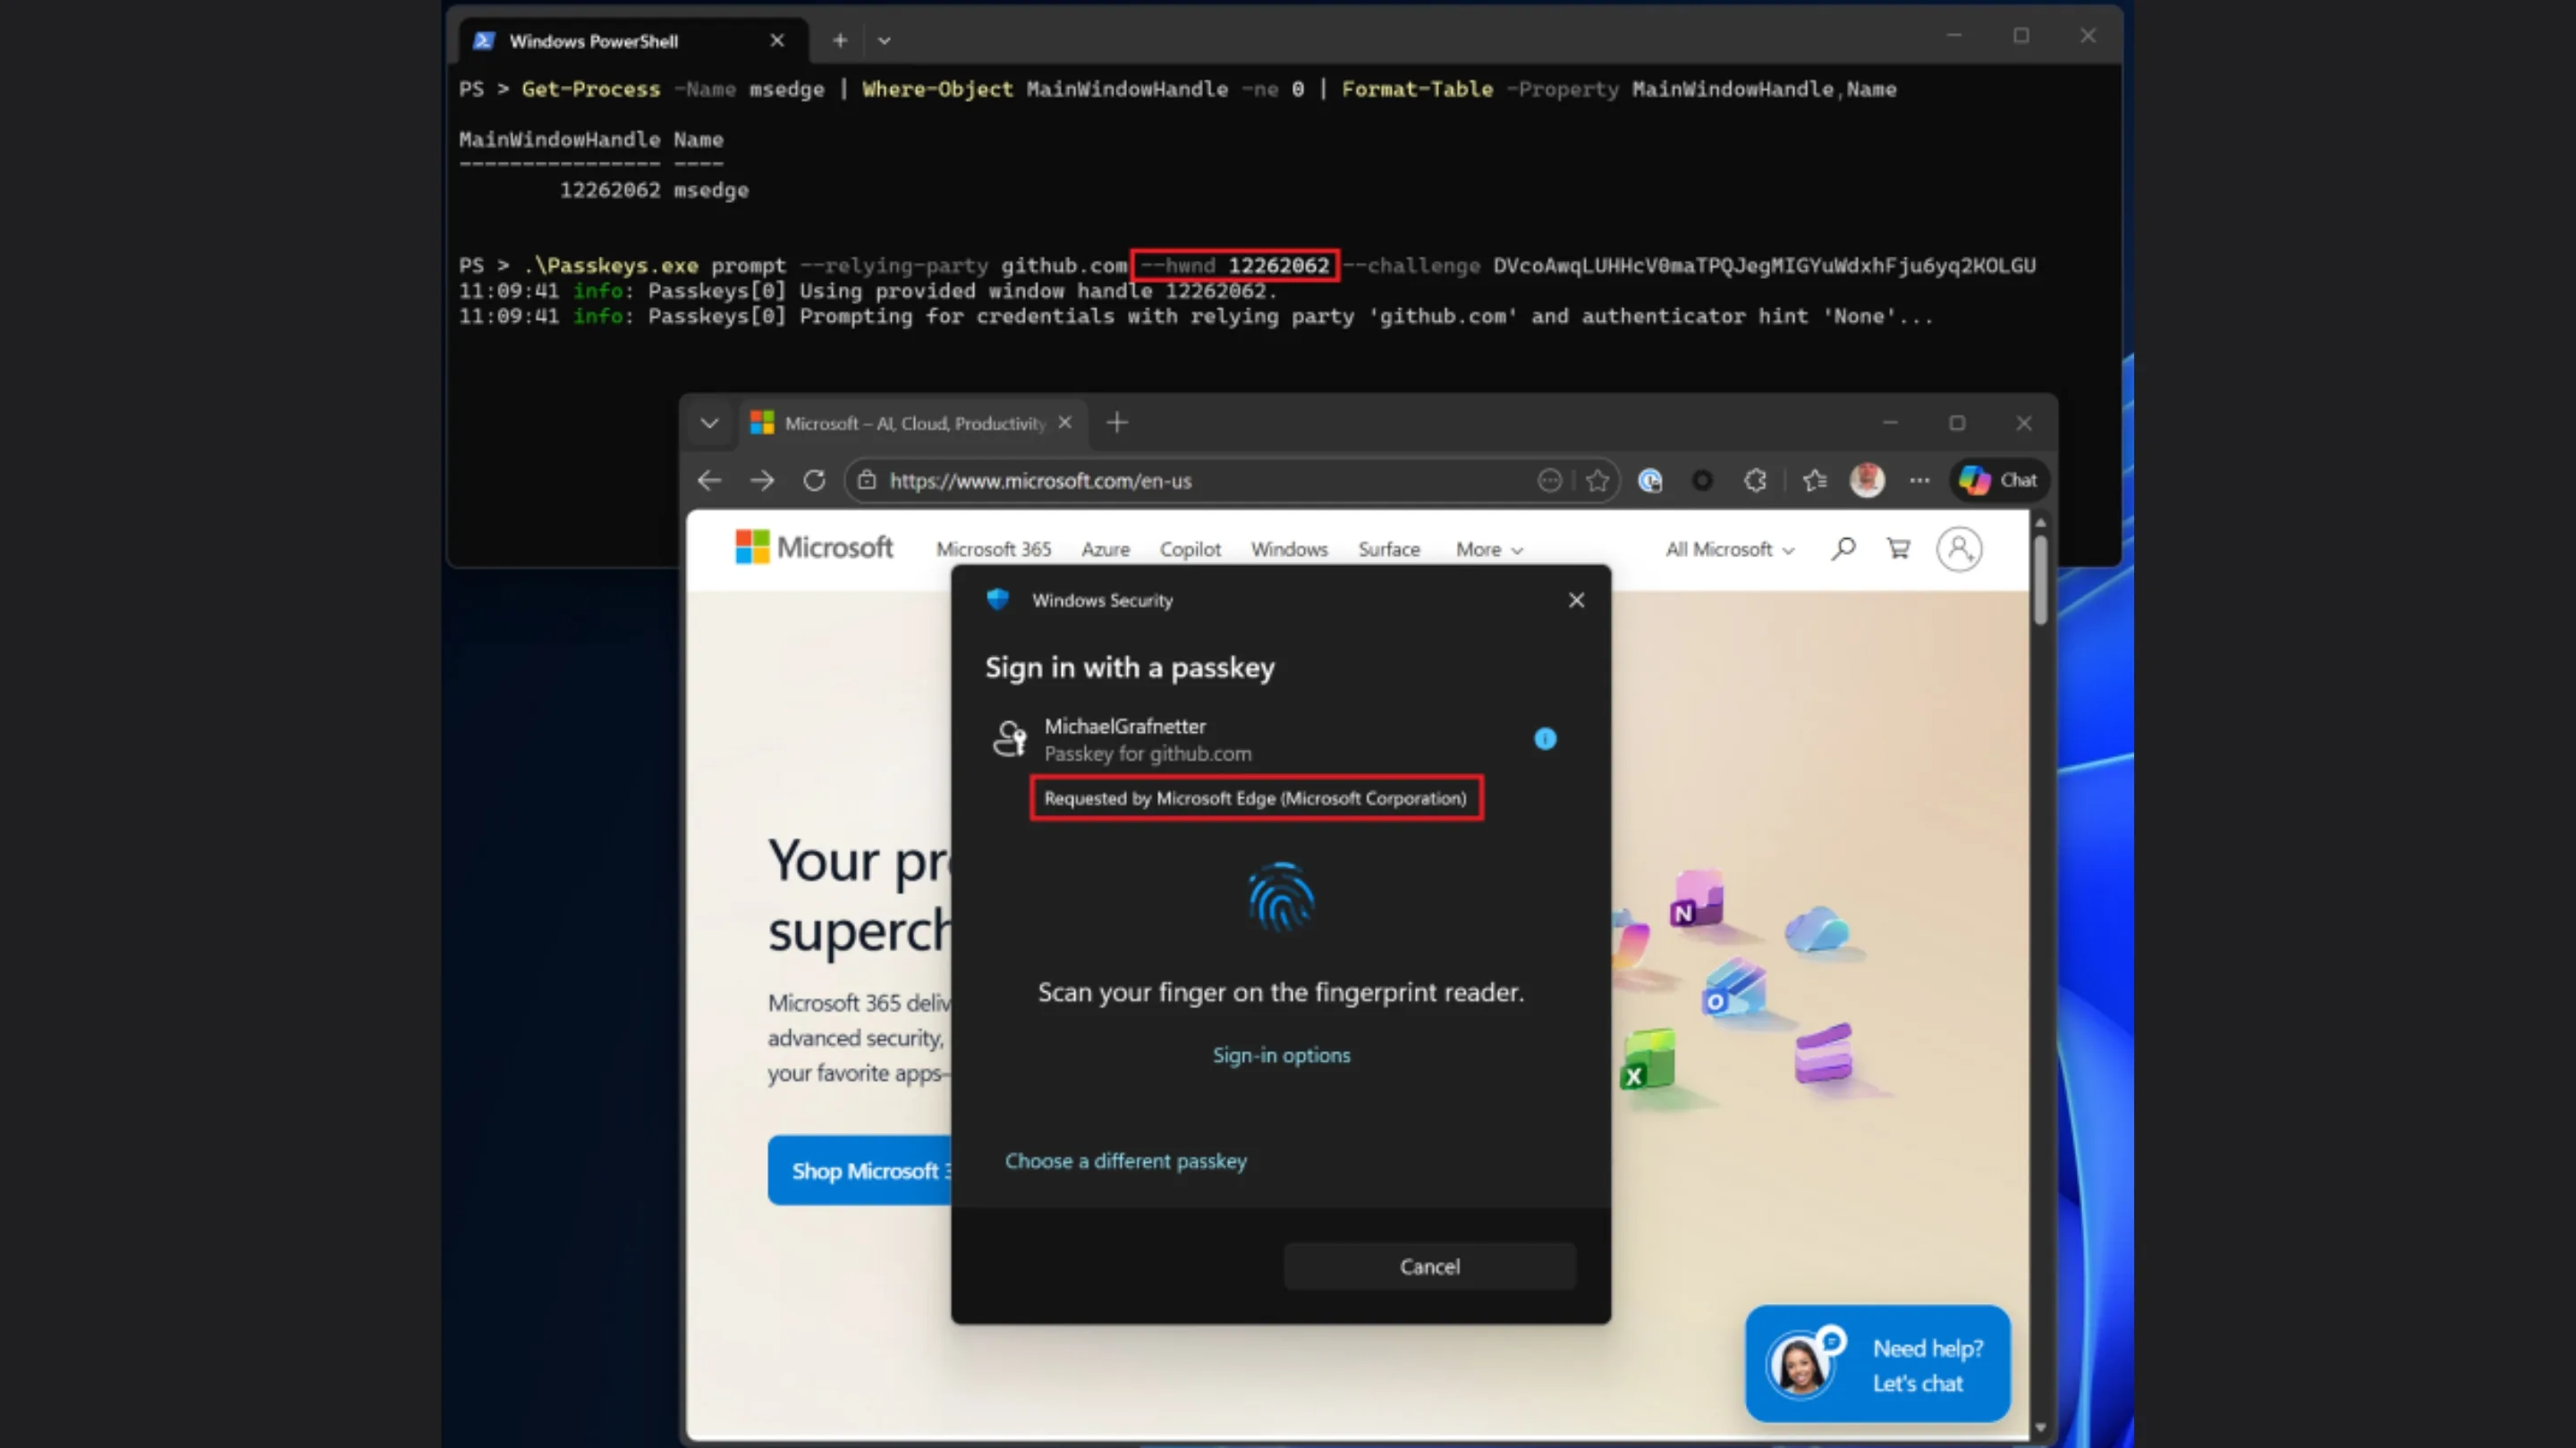Click Microsoft logo on website
The width and height of the screenshot is (2576, 1448).
814,548
